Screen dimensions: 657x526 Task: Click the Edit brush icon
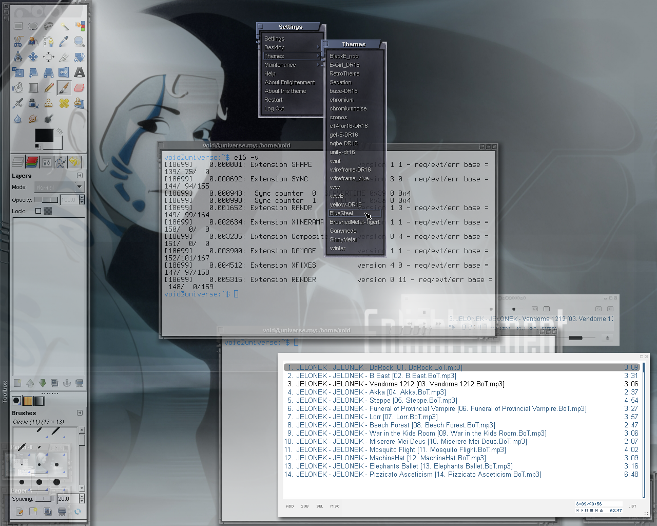tap(20, 512)
